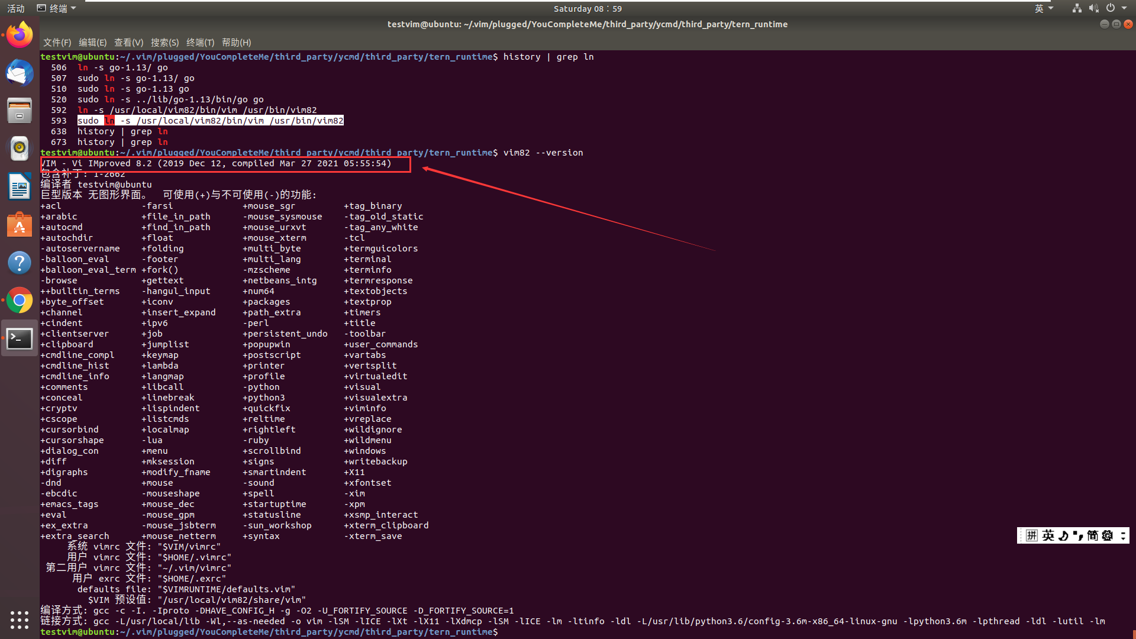Click the muted speaker icon in top bar

[1093, 8]
